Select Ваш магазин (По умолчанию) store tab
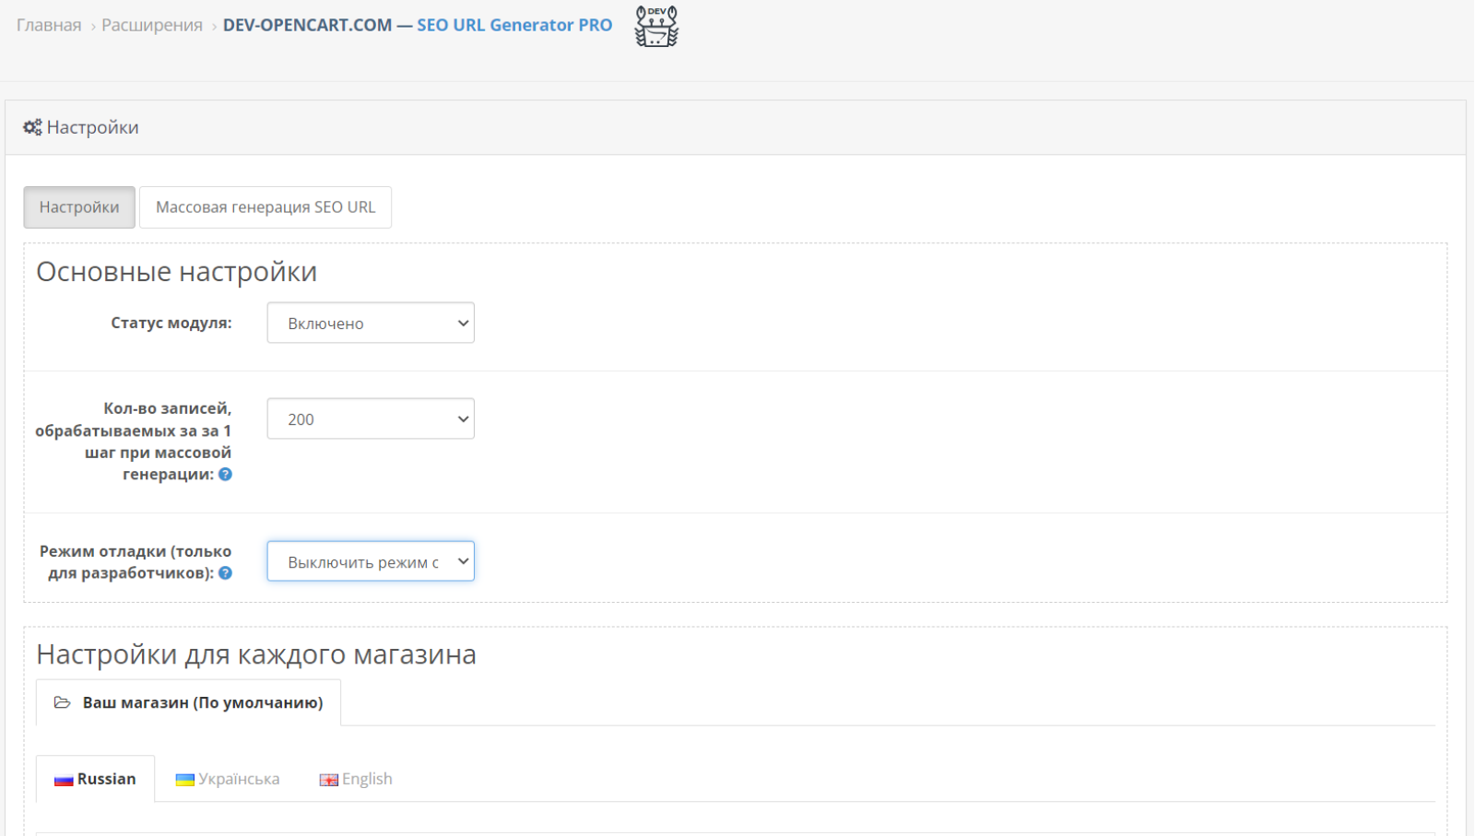 [188, 702]
